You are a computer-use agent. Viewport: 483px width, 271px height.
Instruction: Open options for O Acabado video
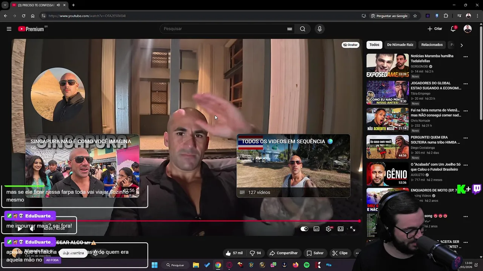466,165
